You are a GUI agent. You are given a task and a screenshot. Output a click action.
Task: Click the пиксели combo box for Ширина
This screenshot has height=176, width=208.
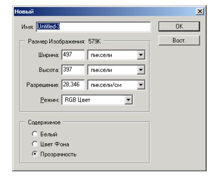(117, 55)
